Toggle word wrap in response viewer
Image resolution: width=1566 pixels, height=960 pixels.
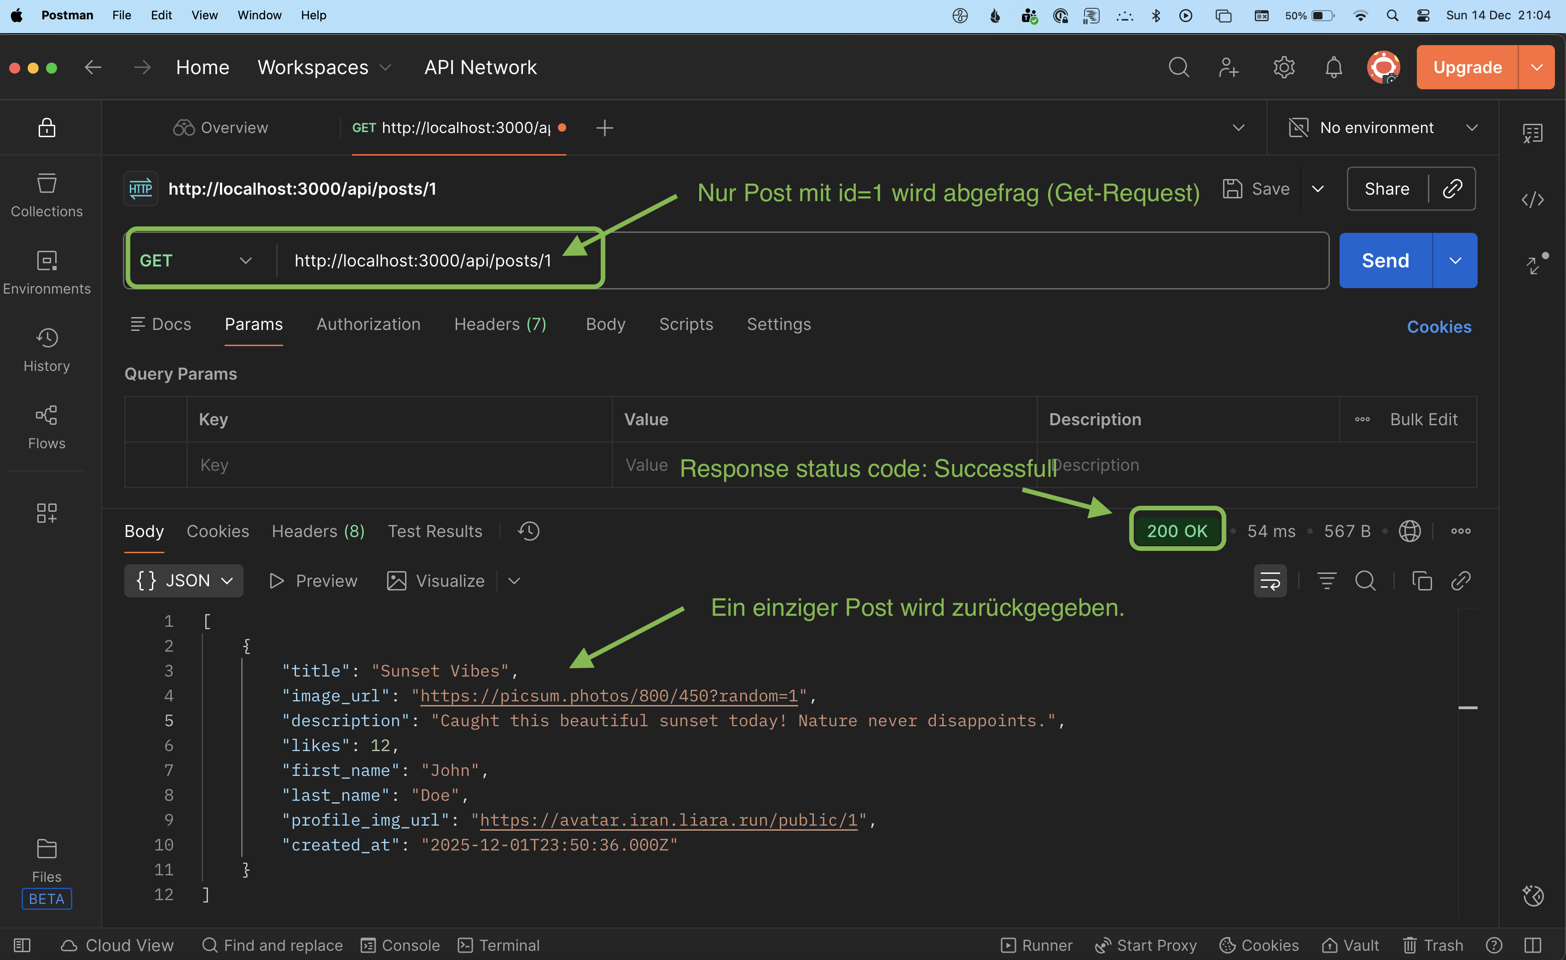point(1270,581)
